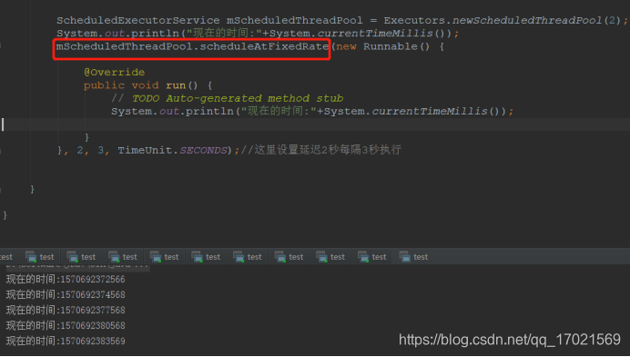The image size is (630, 357).
Task: Click the println statement above scheduleAtFixedRate
Action: click(x=258, y=33)
